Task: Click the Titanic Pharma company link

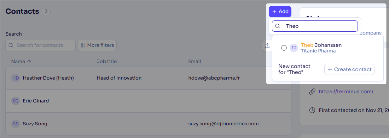Action: click(x=318, y=51)
